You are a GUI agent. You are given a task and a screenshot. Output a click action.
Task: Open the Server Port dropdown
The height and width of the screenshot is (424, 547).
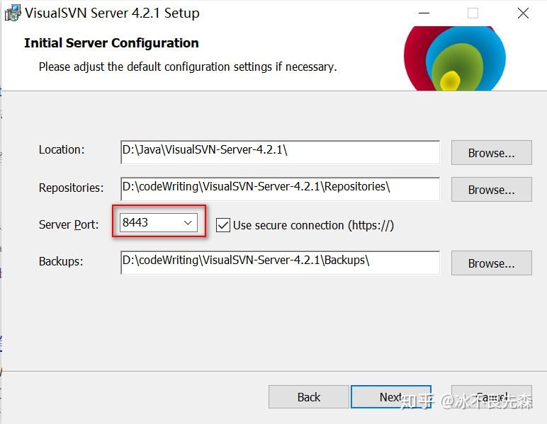[188, 223]
